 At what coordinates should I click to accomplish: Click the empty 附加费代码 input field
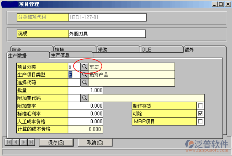click(x=74, y=98)
